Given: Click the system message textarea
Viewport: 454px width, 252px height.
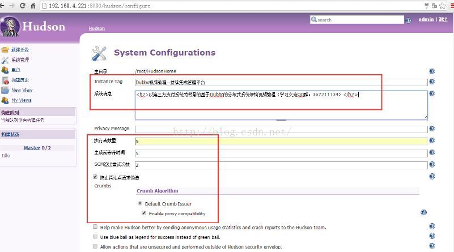Looking at the screenshot, I should pos(281,105).
